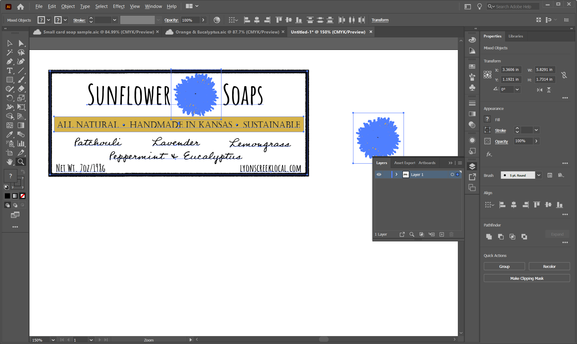
Task: Open the Brush definition dropdown
Action: 539,175
